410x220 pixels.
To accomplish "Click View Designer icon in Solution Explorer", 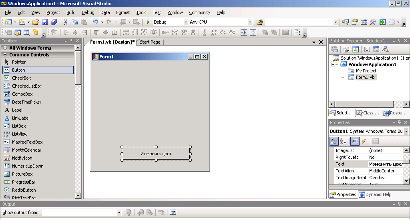I will click(376, 49).
